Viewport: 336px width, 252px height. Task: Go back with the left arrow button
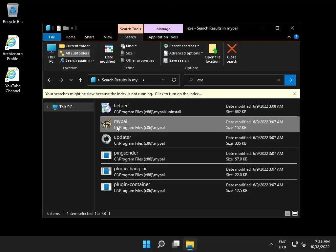pos(50,80)
